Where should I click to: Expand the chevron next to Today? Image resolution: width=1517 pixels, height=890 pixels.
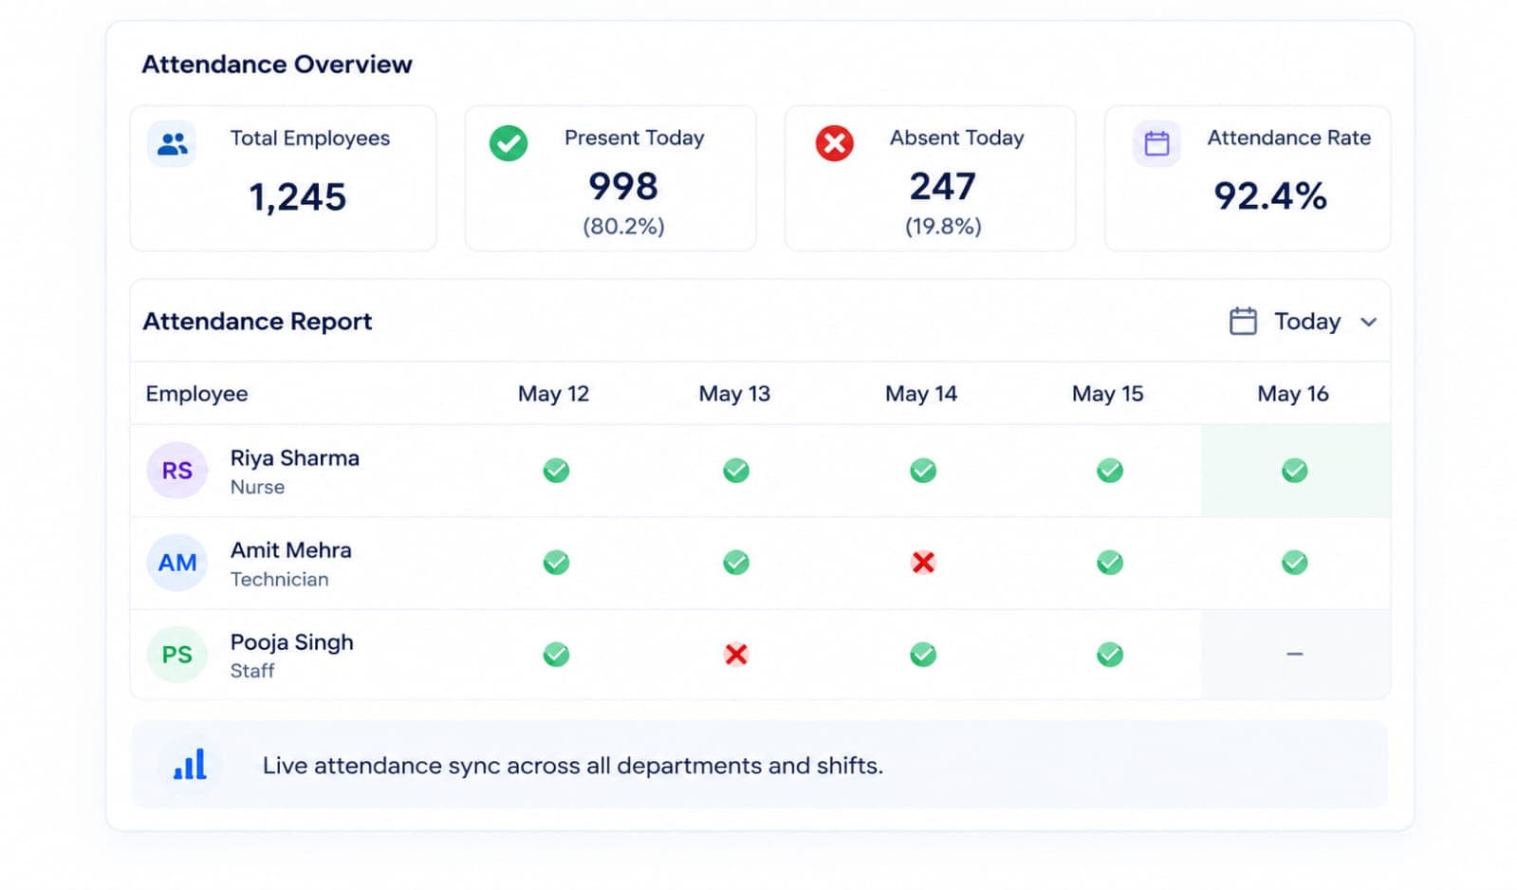(x=1368, y=323)
